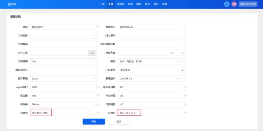Focus the 单CPU核心数 input field
This screenshot has height=131, width=263.
151,44
